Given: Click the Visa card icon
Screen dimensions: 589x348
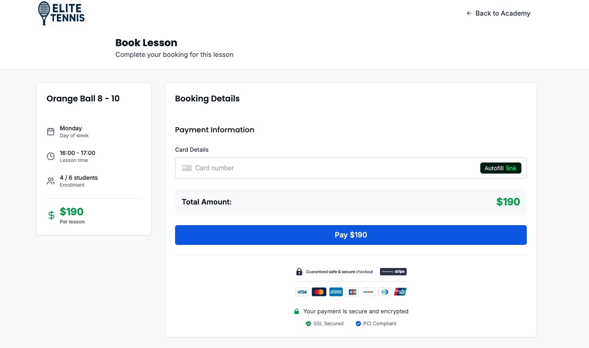Looking at the screenshot, I should pyautogui.click(x=302, y=292).
